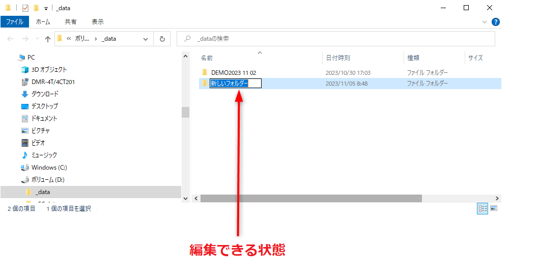539x272 pixels.
Task: Click the new folder icon in title bar
Action: coord(36,8)
